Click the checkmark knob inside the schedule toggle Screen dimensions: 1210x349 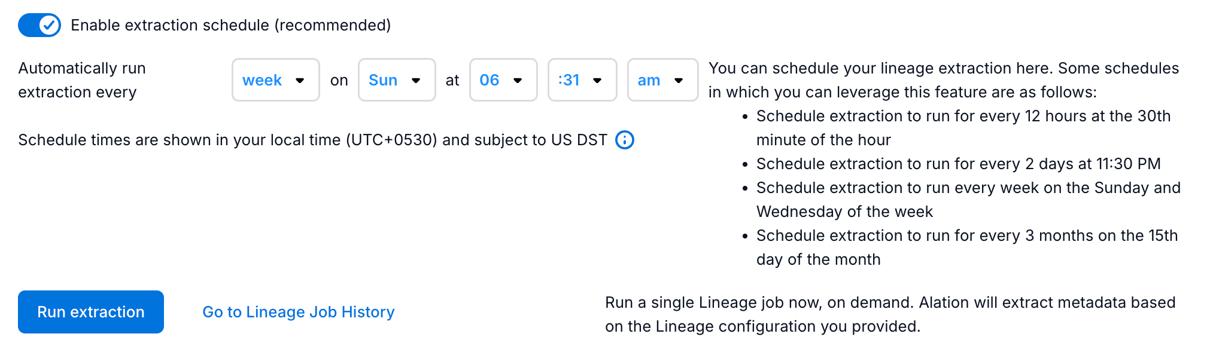point(49,25)
